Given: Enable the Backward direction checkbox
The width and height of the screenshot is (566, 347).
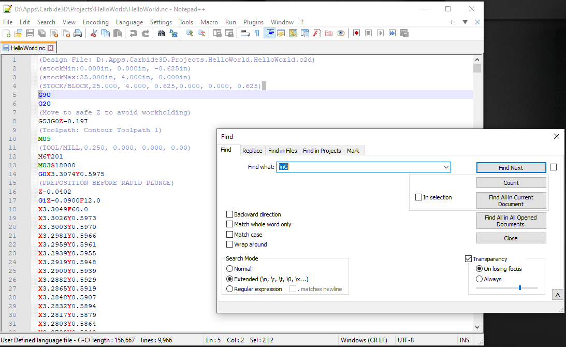Looking at the screenshot, I should pyautogui.click(x=229, y=214).
